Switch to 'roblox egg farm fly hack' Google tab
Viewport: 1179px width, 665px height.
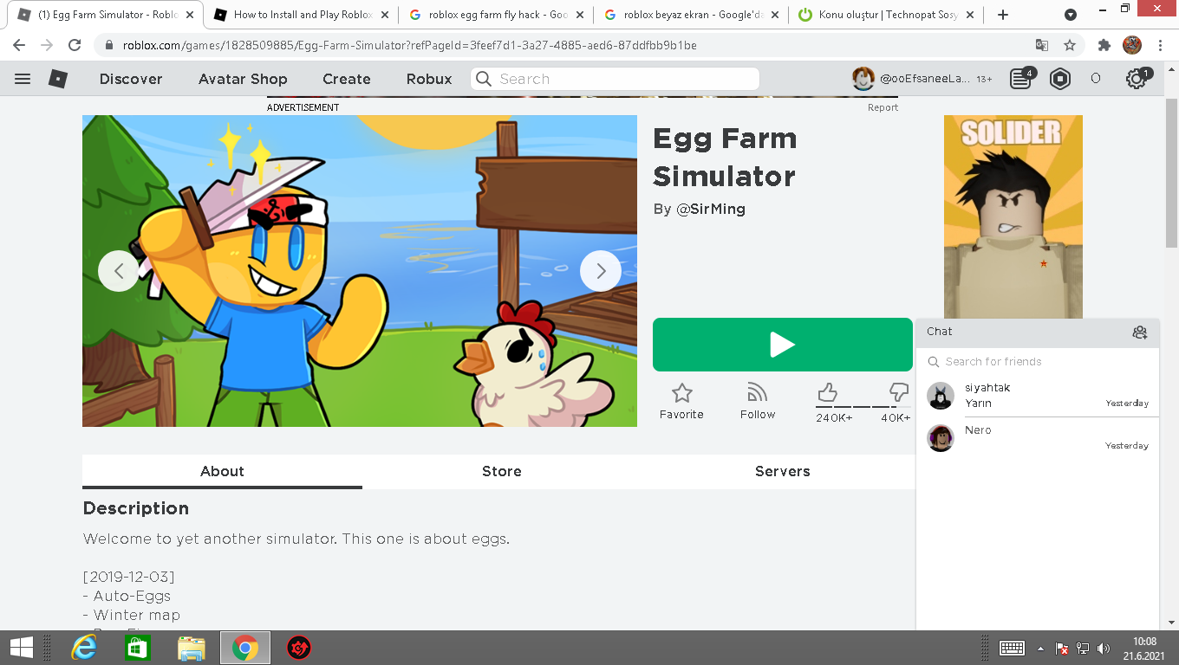pyautogui.click(x=497, y=15)
